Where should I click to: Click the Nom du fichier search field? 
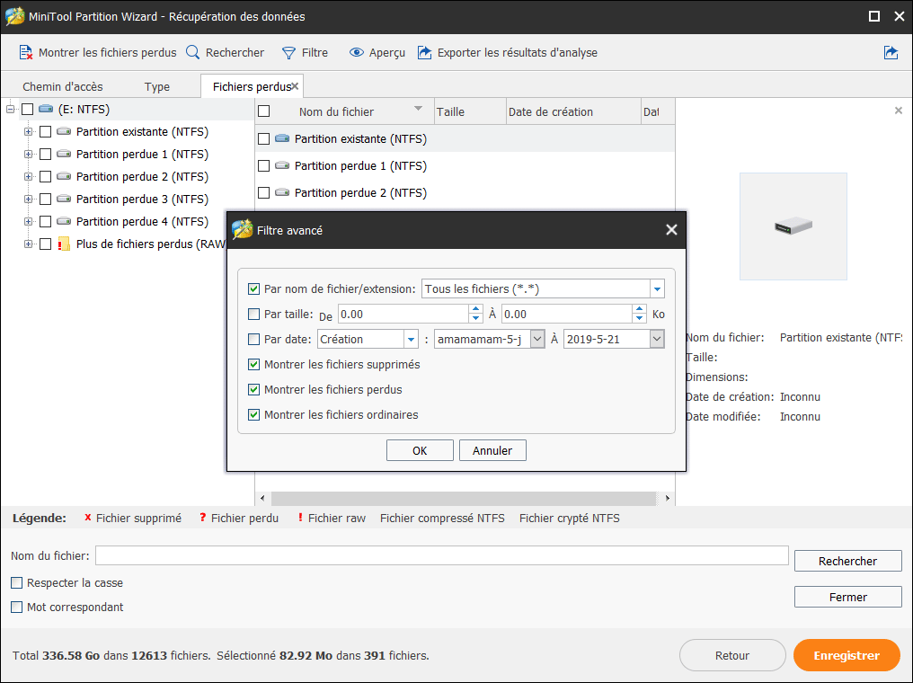click(x=442, y=555)
